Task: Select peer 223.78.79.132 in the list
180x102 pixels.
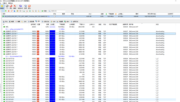Action: 89,59
